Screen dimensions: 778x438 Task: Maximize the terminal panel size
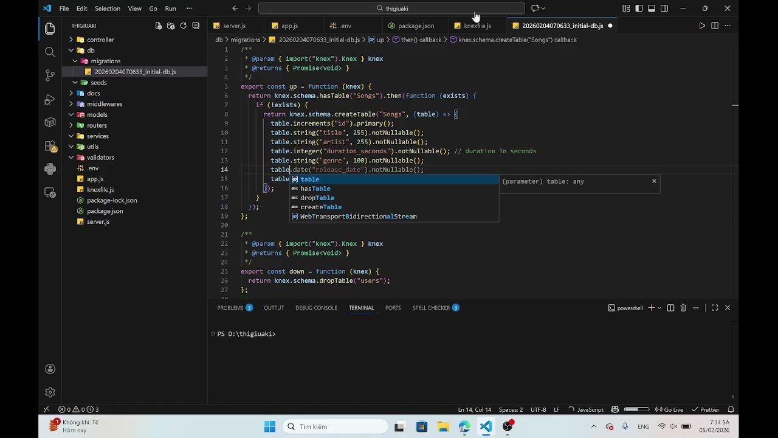[715, 308]
